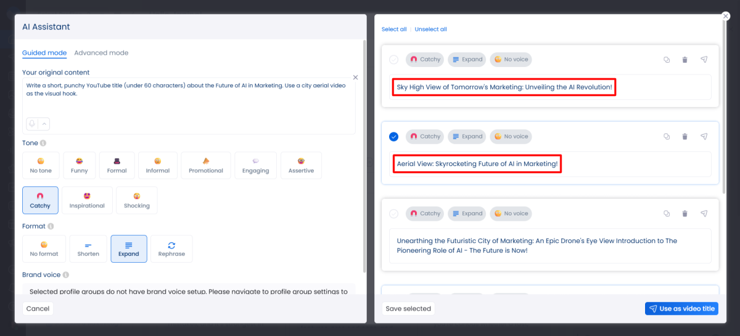Screen dimensions: 740x336
Task: Clear the original content with X icon
Action: (x=355, y=78)
